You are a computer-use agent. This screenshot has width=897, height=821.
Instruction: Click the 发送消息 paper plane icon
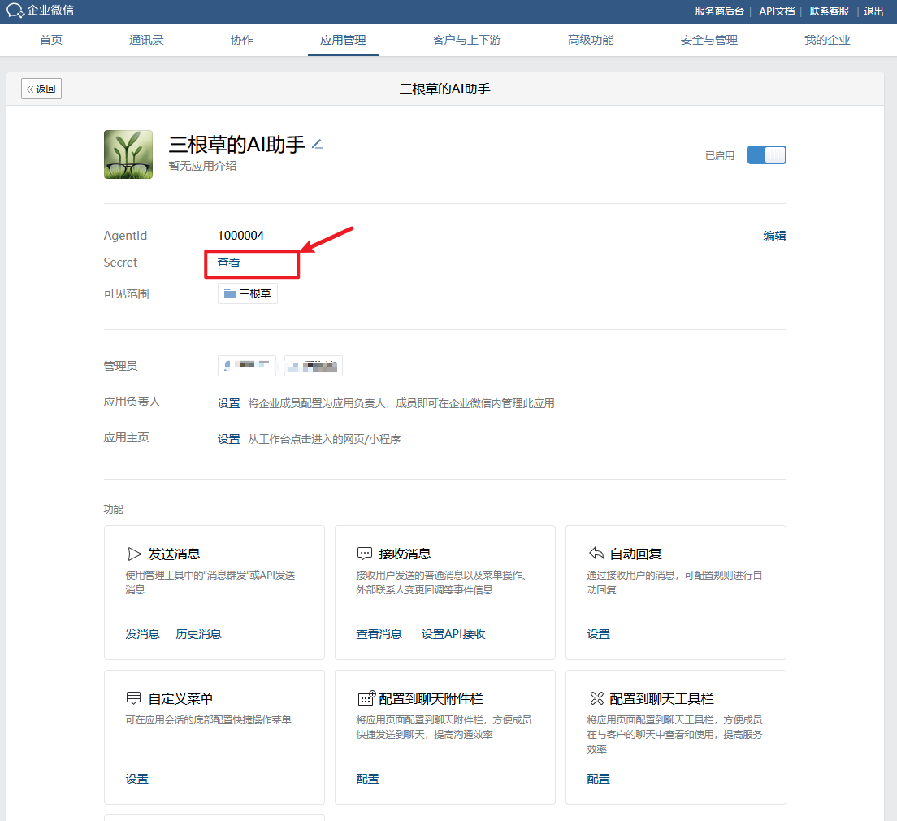(x=134, y=554)
